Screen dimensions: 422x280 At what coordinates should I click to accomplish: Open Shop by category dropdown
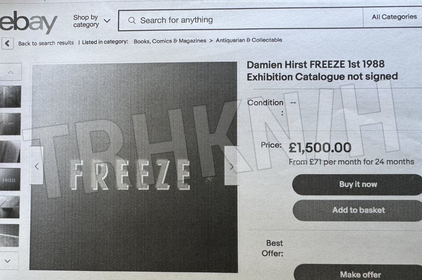point(92,21)
